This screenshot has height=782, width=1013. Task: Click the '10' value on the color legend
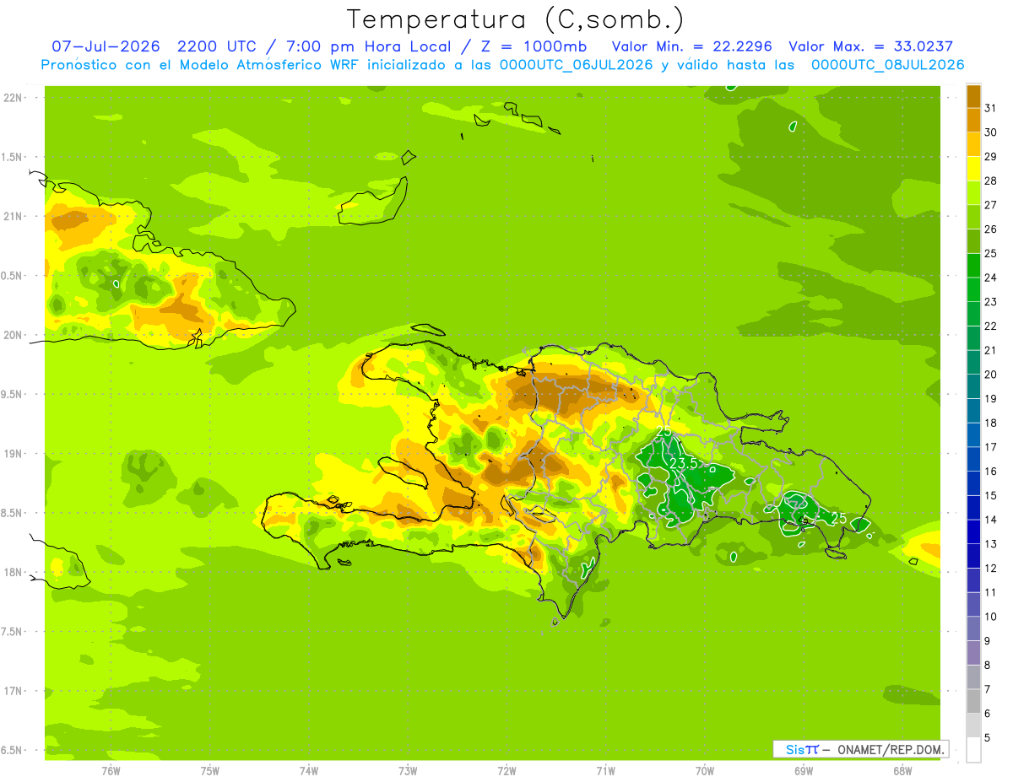pyautogui.click(x=990, y=617)
